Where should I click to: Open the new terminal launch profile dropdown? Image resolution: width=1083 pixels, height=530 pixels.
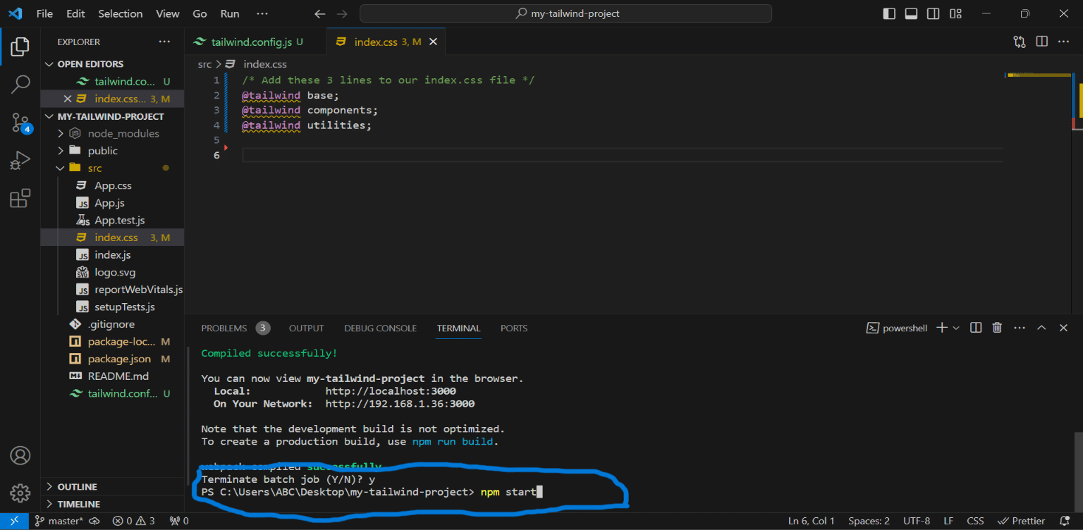pyautogui.click(x=956, y=328)
